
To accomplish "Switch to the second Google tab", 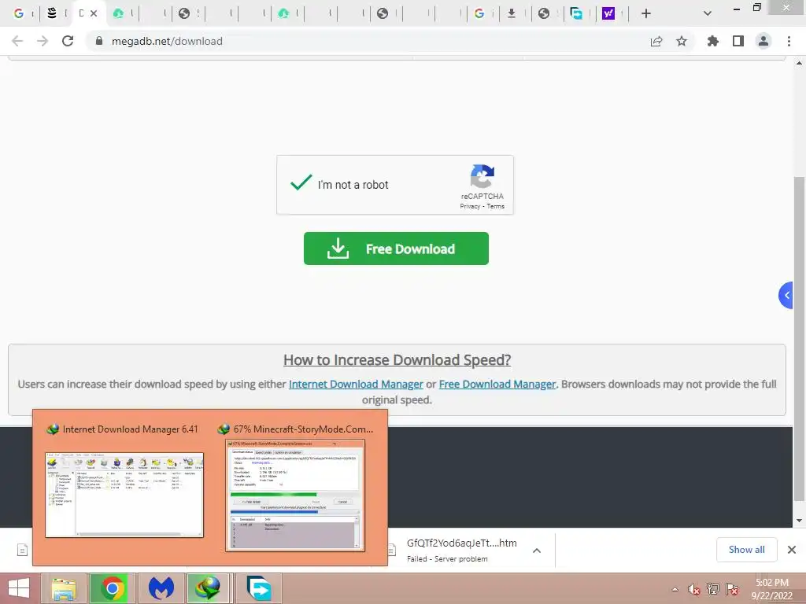I will click(479, 14).
